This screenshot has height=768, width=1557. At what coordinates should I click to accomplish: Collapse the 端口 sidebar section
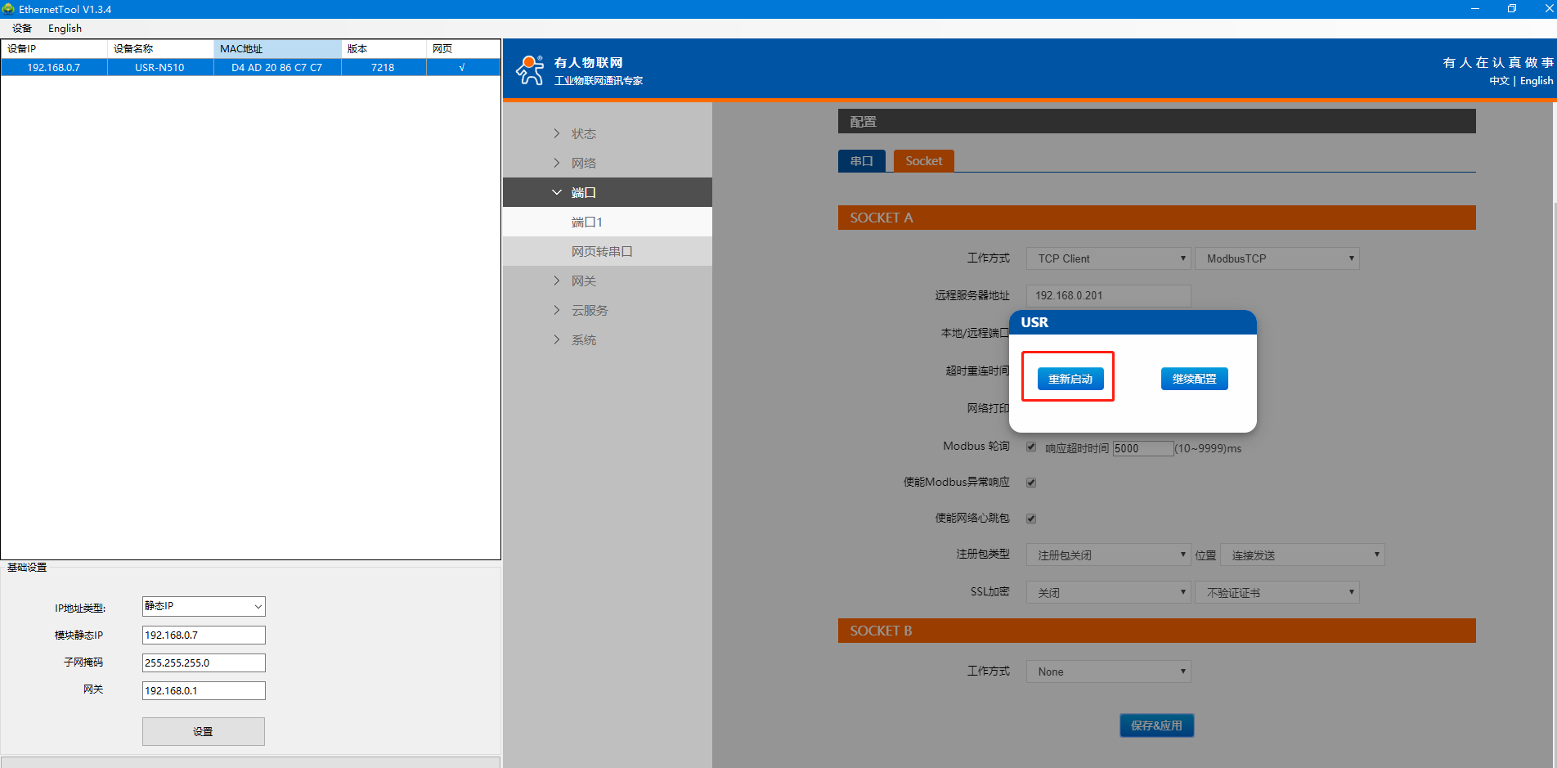pos(583,192)
